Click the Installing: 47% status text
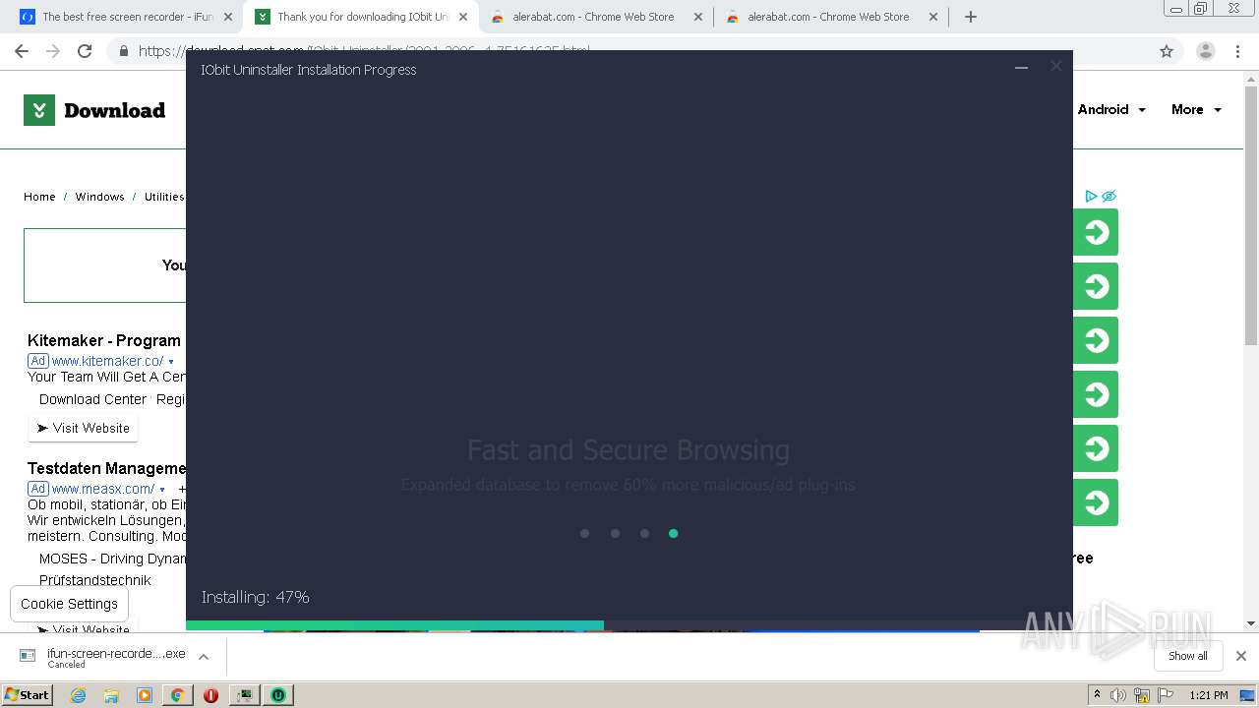This screenshot has width=1259, height=708. point(256,597)
